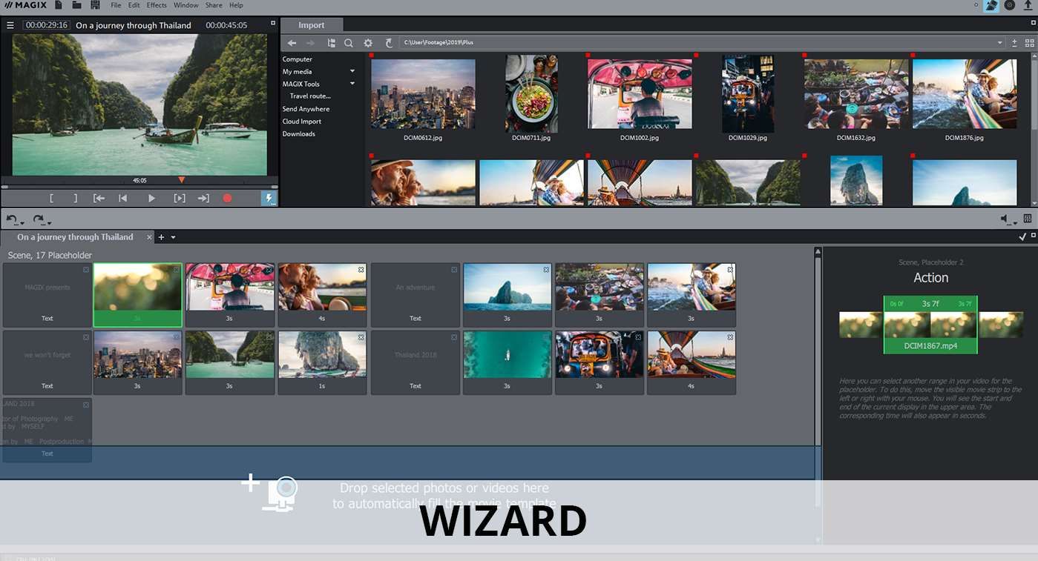Go forward in the Import browser
The image size is (1038, 561).
(311, 43)
